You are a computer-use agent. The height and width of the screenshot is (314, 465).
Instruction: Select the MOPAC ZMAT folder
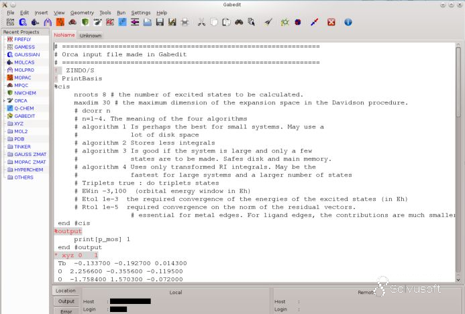pyautogui.click(x=30, y=162)
